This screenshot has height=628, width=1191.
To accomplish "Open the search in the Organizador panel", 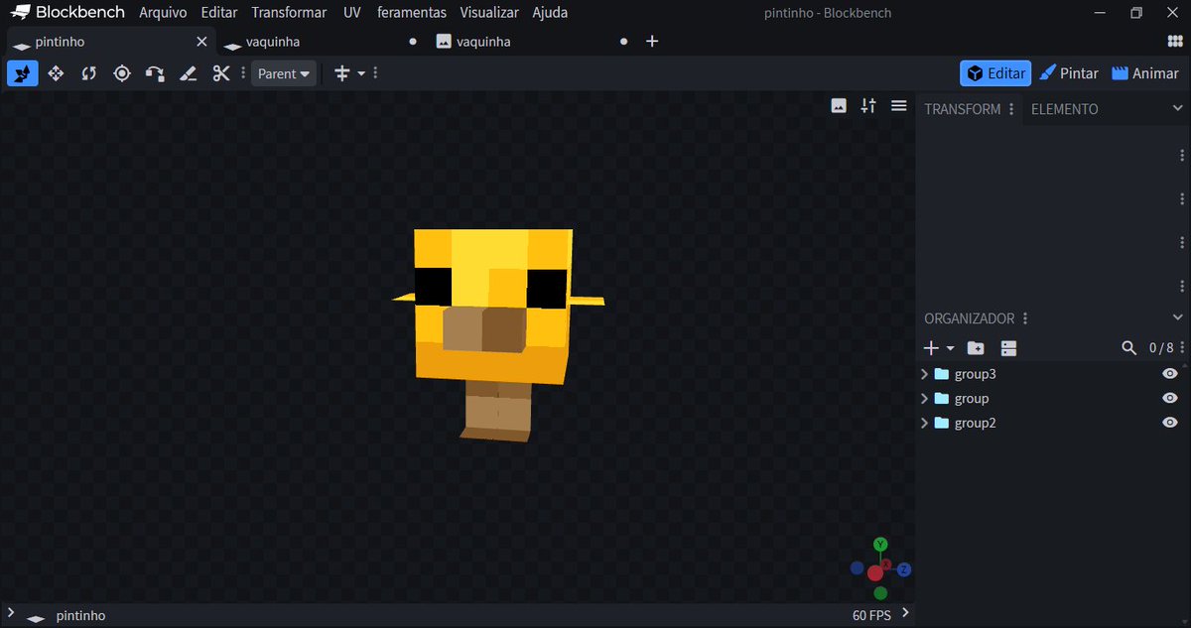I will [x=1129, y=348].
